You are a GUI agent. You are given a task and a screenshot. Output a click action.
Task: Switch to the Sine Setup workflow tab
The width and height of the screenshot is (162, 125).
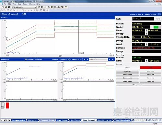62,120
